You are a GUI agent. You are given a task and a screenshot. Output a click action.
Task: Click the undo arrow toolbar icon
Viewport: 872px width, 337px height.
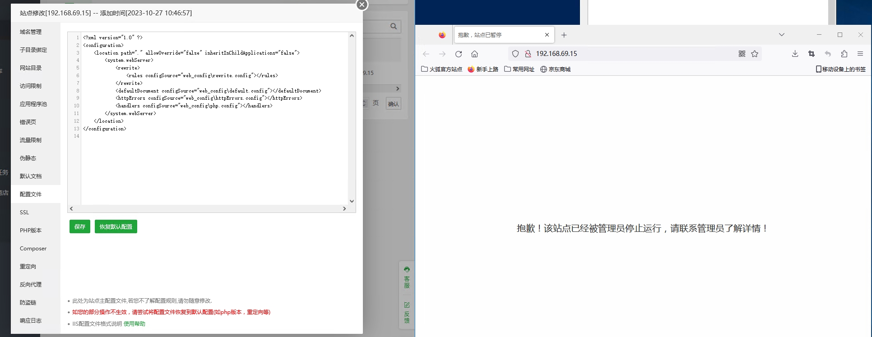click(x=828, y=54)
